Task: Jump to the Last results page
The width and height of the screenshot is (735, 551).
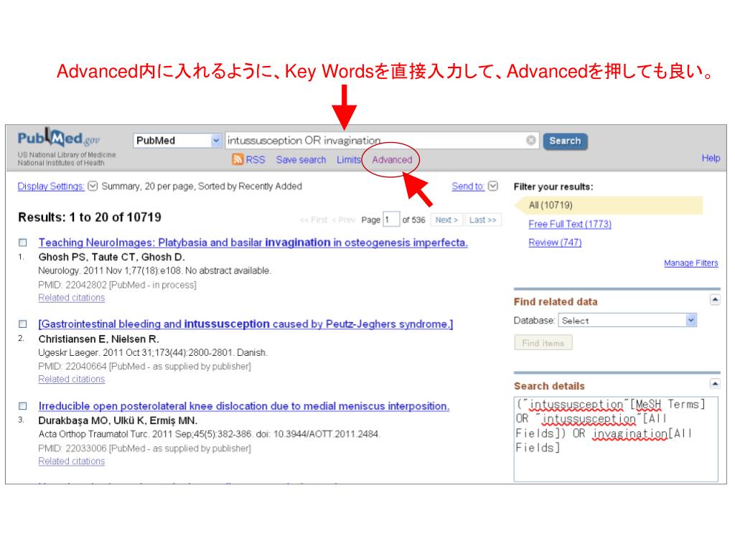Action: coord(483,220)
